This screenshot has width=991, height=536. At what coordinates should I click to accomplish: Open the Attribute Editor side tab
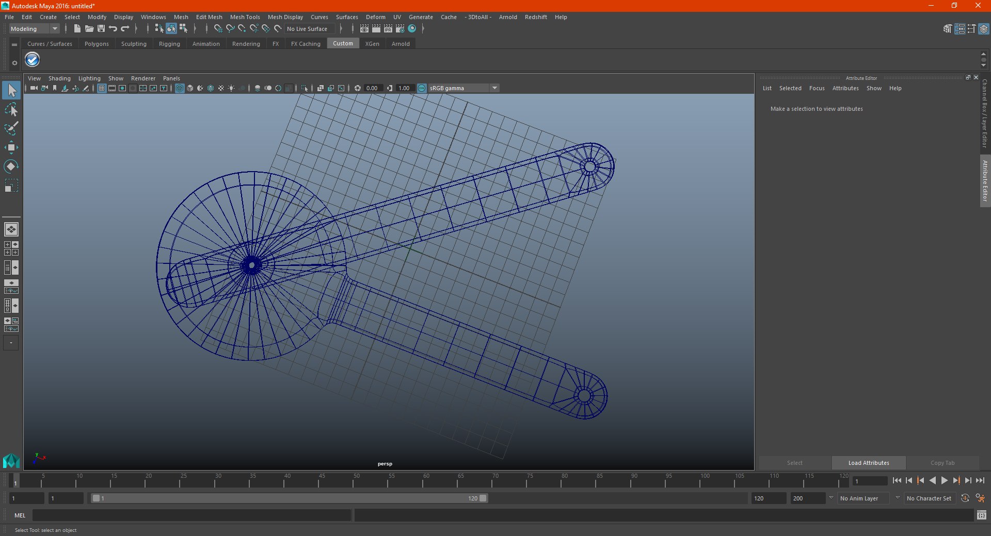tap(985, 180)
